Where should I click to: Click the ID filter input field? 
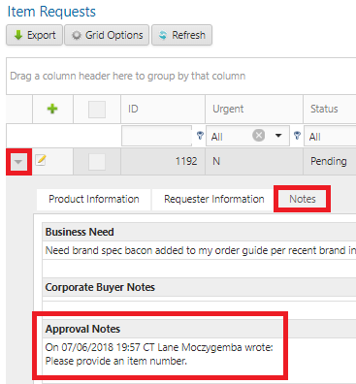[157, 136]
